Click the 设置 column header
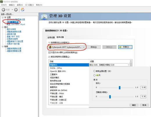This screenshot has width=151, height=117. click(x=110, y=61)
